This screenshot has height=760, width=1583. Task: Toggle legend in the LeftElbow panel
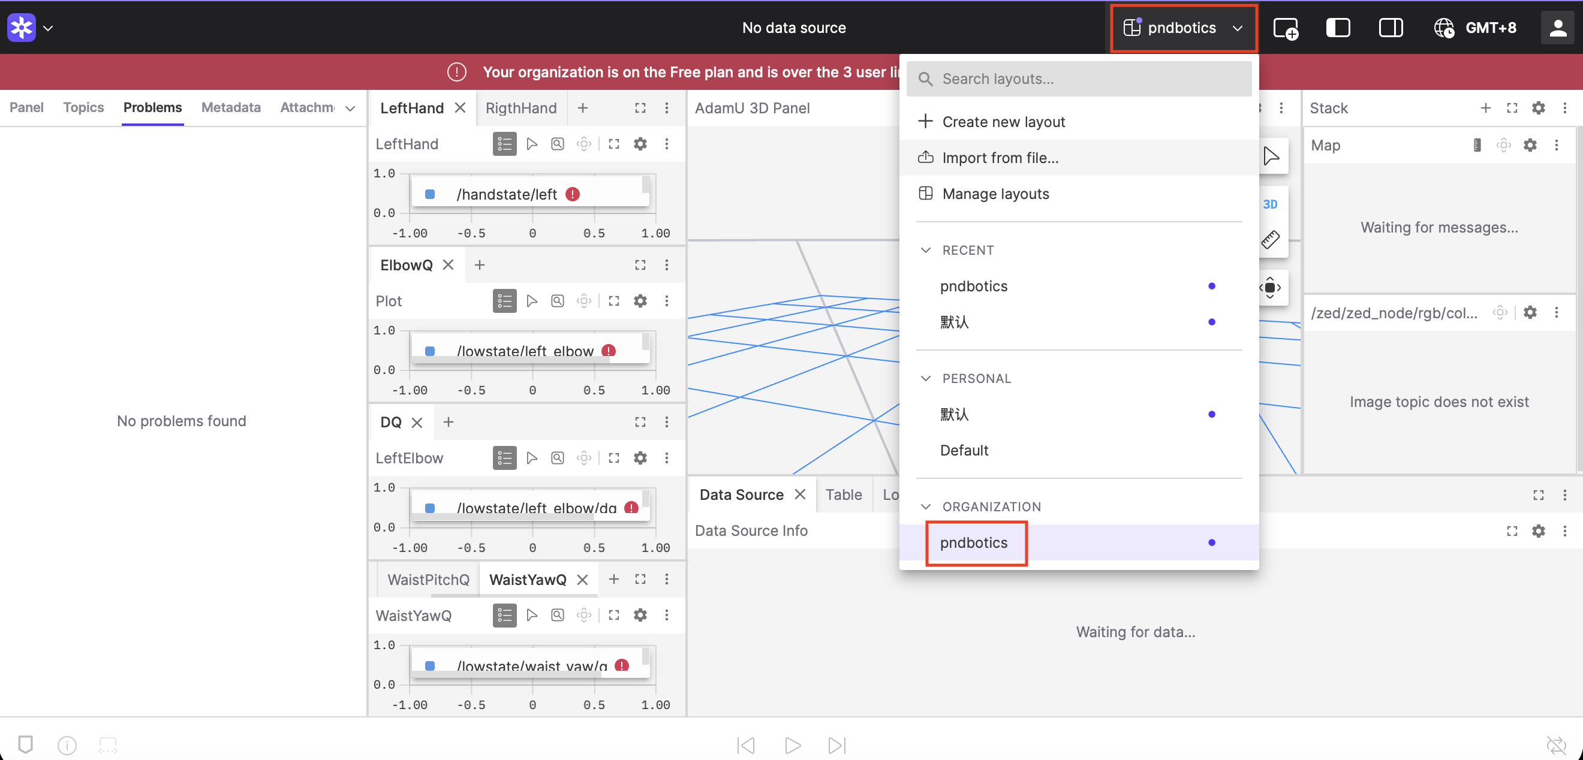[504, 458]
